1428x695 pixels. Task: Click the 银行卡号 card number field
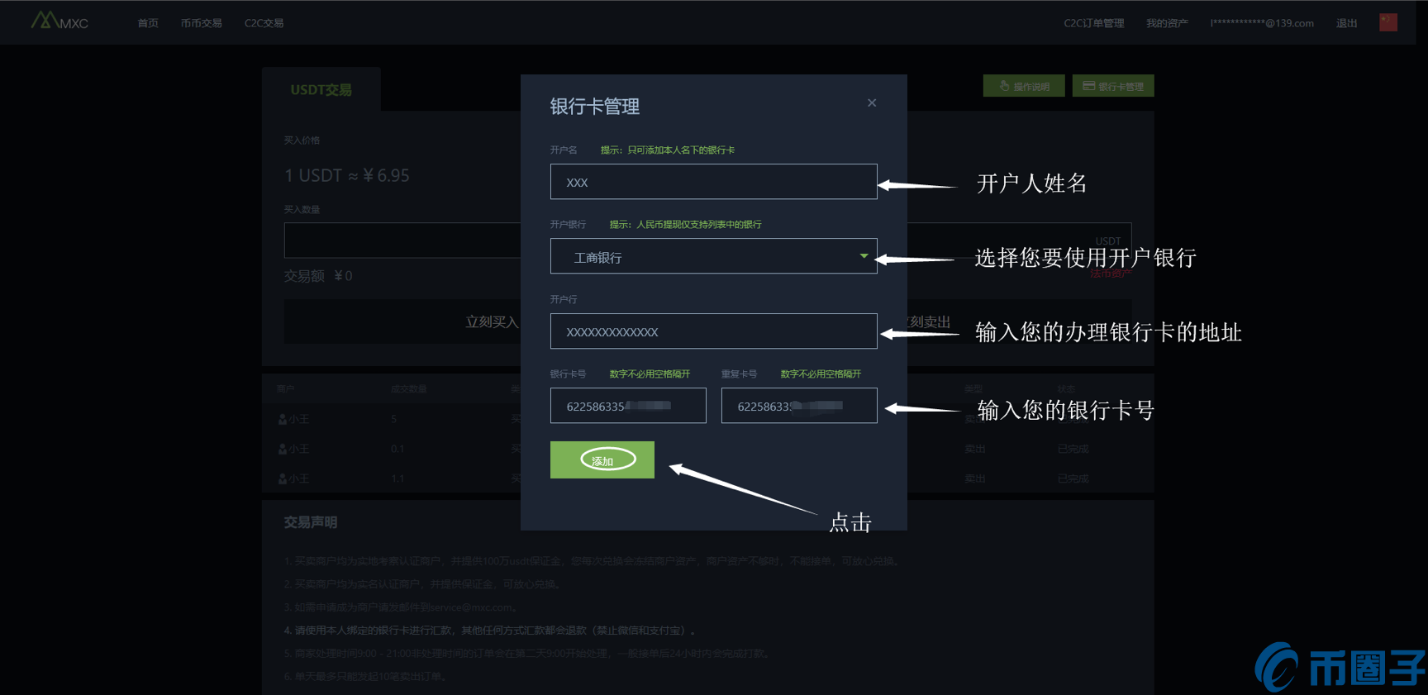coord(627,406)
